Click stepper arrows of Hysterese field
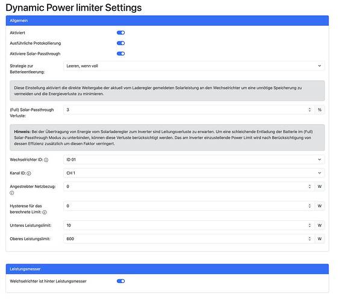The image size is (338, 301). (x=310, y=206)
